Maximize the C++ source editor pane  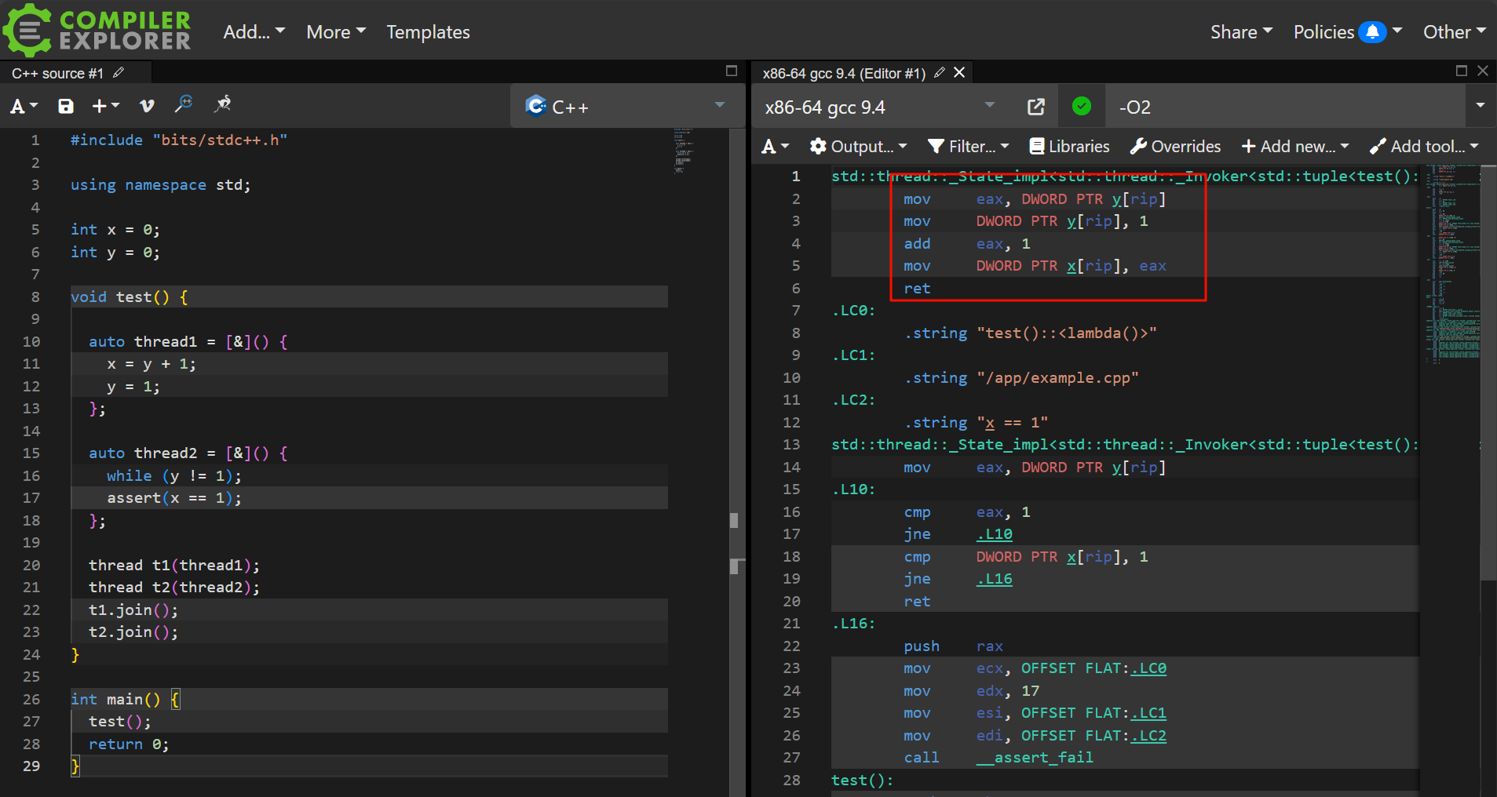(732, 71)
